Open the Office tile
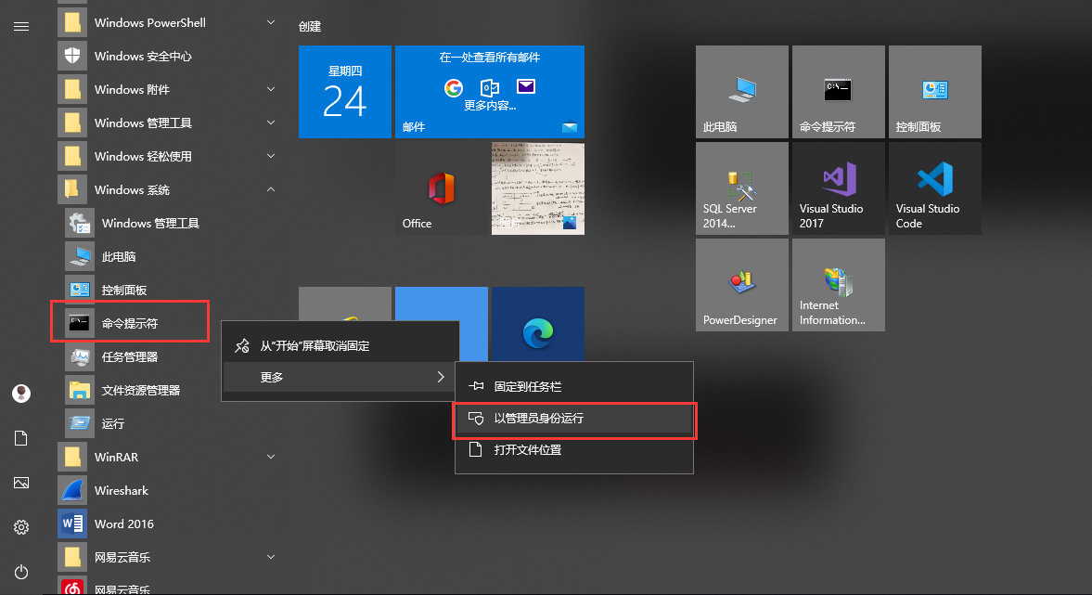This screenshot has height=595, width=1092. coord(442,188)
